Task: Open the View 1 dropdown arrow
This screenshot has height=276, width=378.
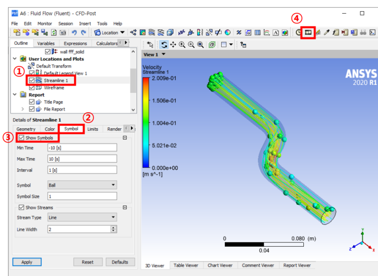Action: [x=163, y=54]
